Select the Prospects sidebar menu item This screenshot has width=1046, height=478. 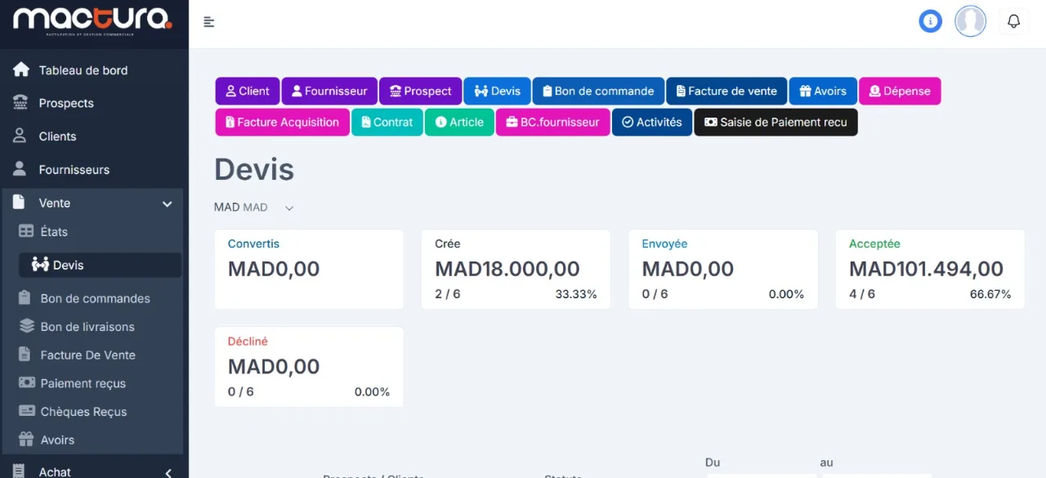[x=94, y=103]
